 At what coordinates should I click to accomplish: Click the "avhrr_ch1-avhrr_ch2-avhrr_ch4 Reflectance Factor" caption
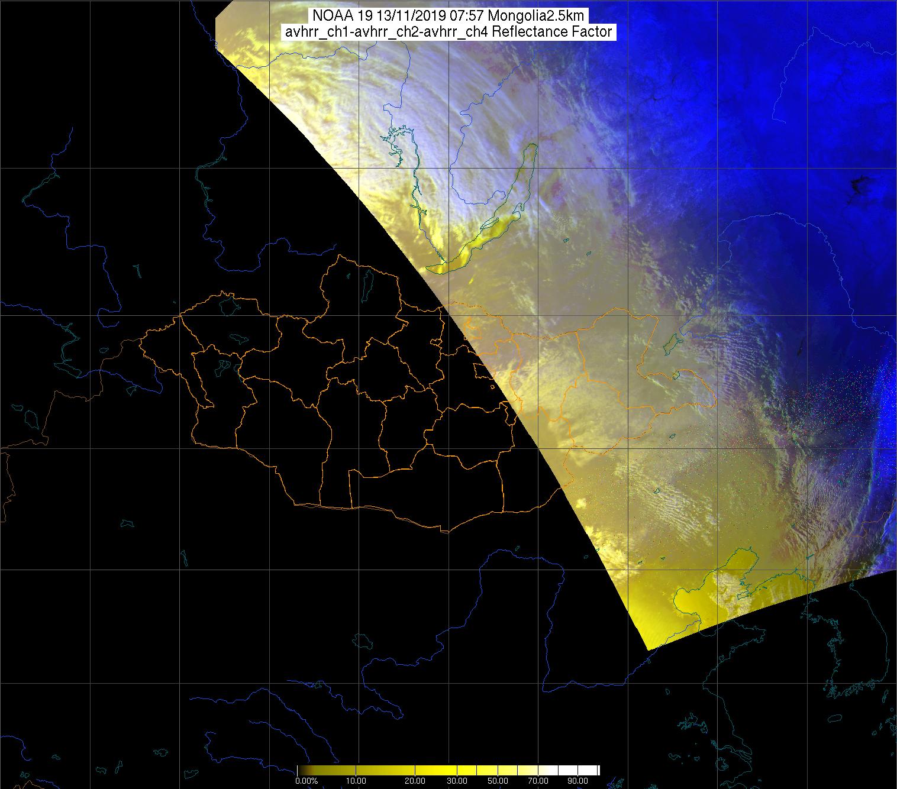448,32
